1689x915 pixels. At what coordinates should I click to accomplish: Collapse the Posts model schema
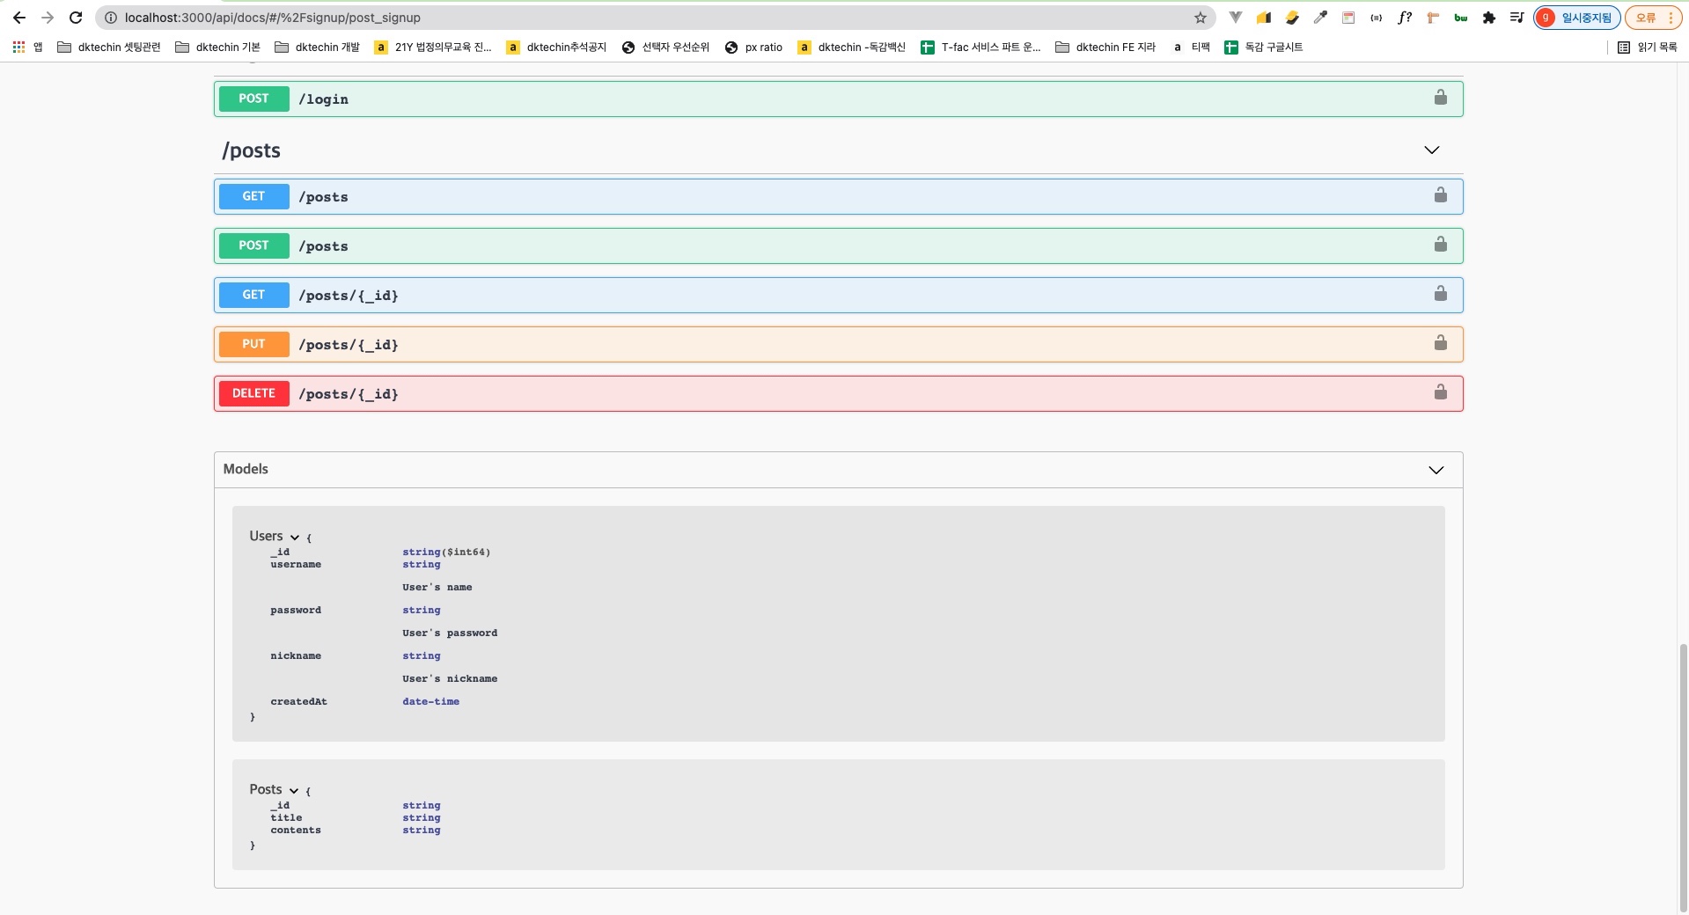tap(294, 790)
